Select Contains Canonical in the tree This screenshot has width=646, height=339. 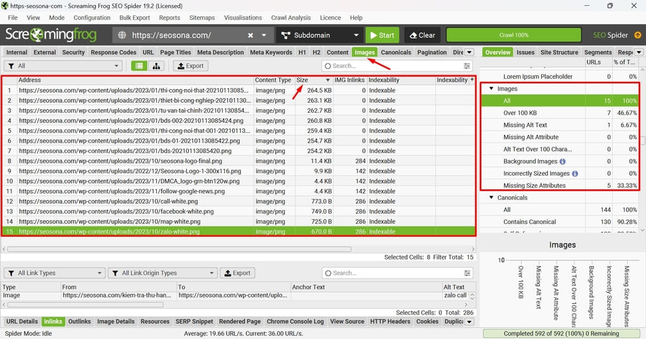561,221
